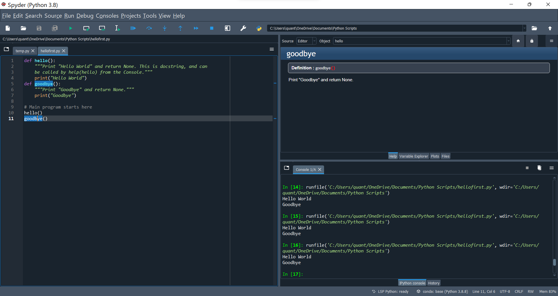Image resolution: width=558 pixels, height=296 pixels.
Task: Open the File menu
Action: point(6,16)
